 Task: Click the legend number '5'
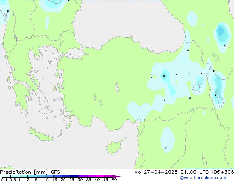click(36, 180)
